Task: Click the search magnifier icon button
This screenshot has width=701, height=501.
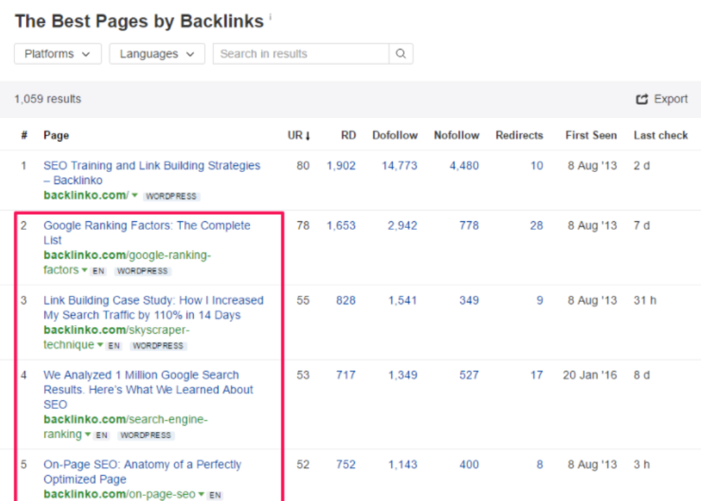Action: click(x=401, y=53)
